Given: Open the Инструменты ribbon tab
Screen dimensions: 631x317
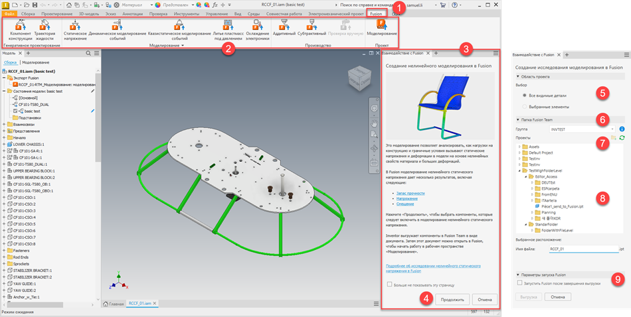Looking at the screenshot, I should [187, 14].
